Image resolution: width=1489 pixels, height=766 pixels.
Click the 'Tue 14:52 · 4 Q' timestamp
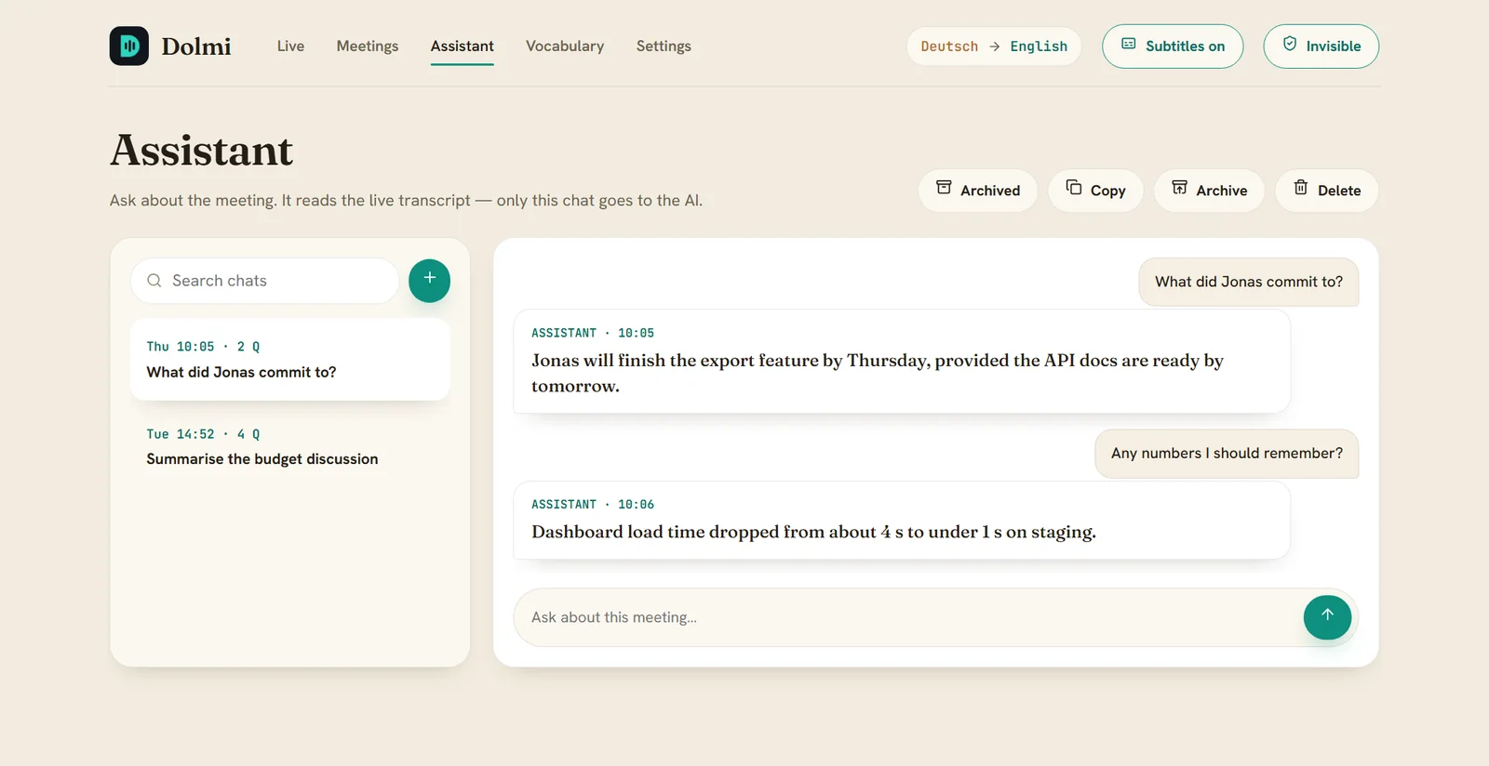203,434
